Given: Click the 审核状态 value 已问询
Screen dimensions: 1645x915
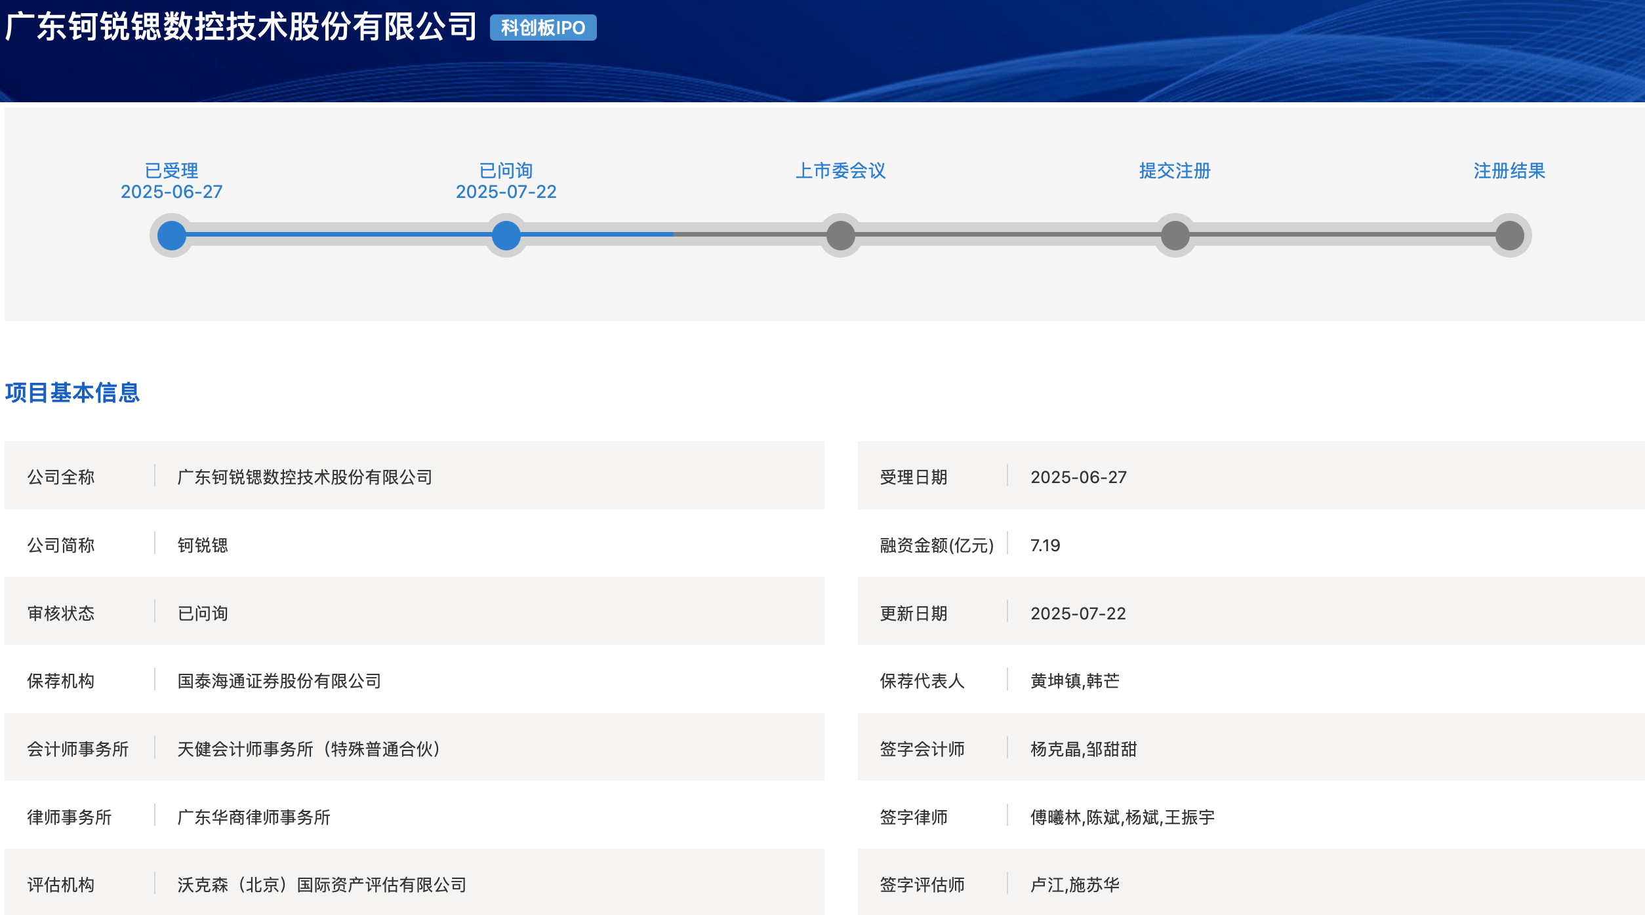Looking at the screenshot, I should [203, 613].
